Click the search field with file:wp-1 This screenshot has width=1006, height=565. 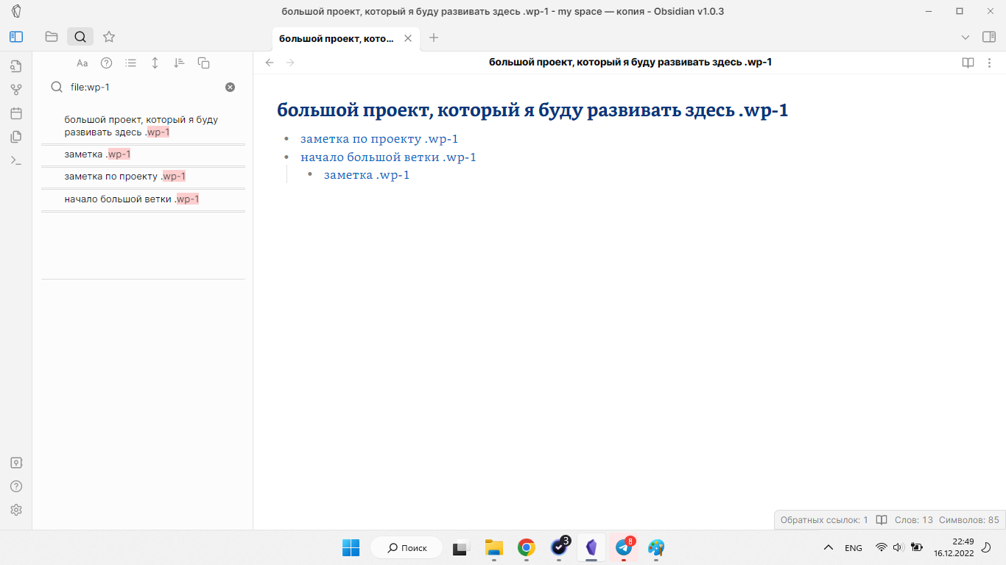[x=143, y=87]
